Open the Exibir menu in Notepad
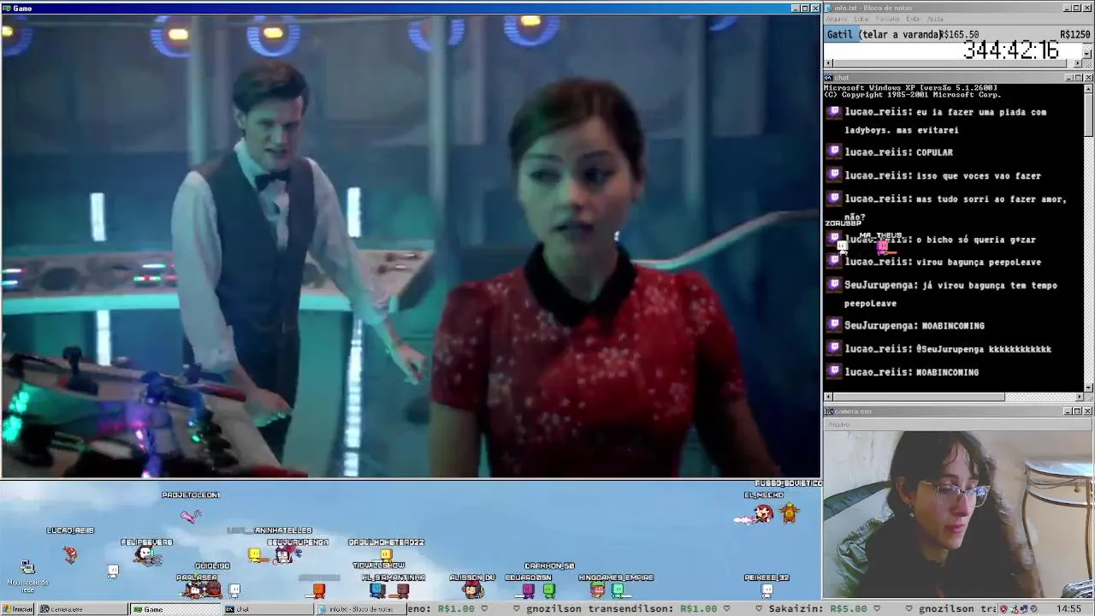 [x=913, y=19]
